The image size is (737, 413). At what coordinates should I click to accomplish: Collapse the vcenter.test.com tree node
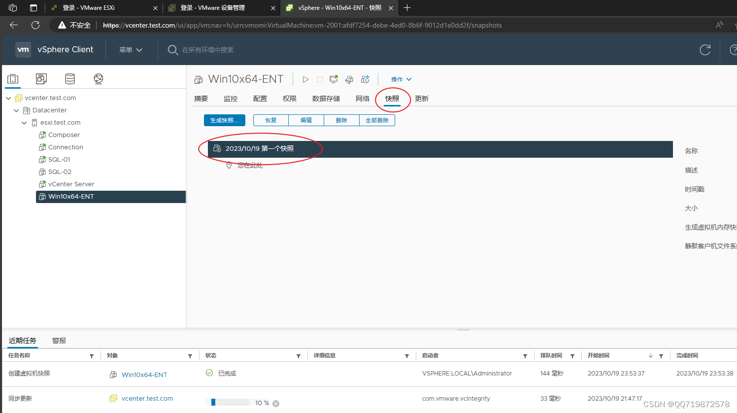[8, 98]
